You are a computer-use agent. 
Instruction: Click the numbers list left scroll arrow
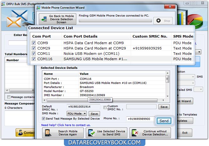tap(7, 91)
